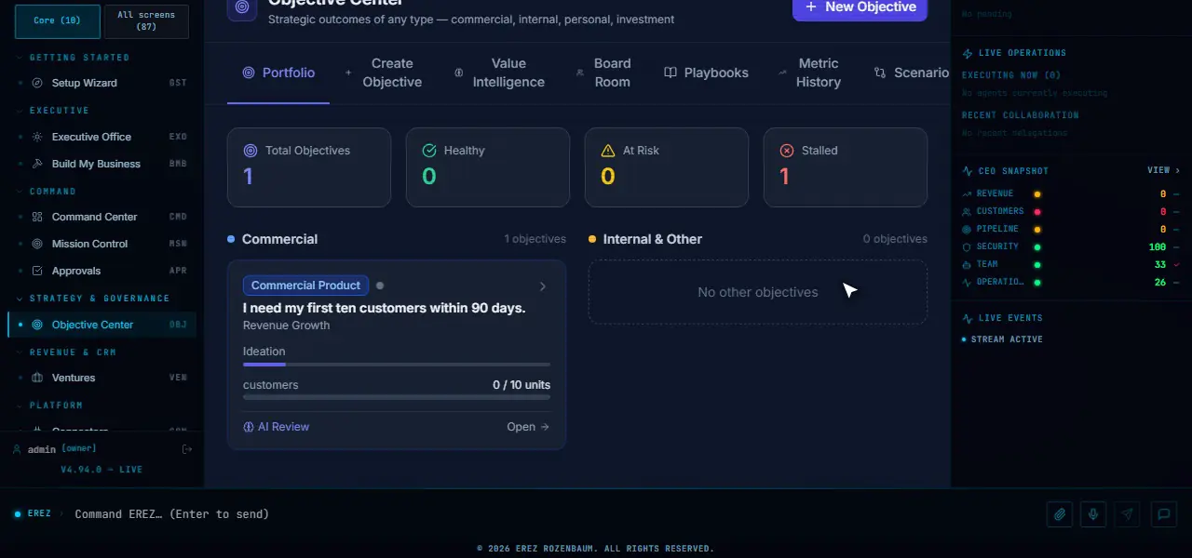1192x558 pixels.
Task: Click View in CEO Snapshot
Action: click(1164, 171)
